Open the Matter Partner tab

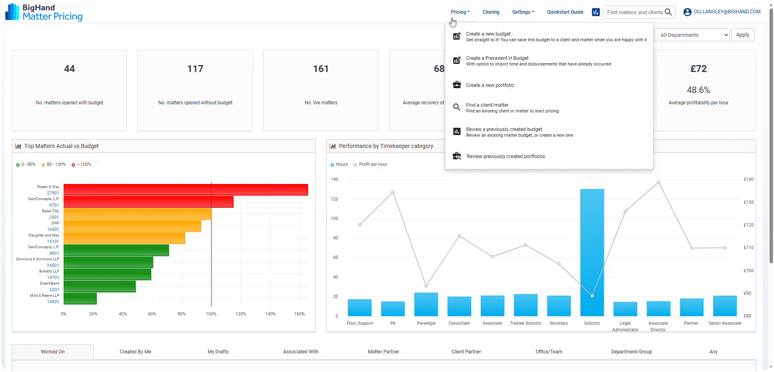383,352
